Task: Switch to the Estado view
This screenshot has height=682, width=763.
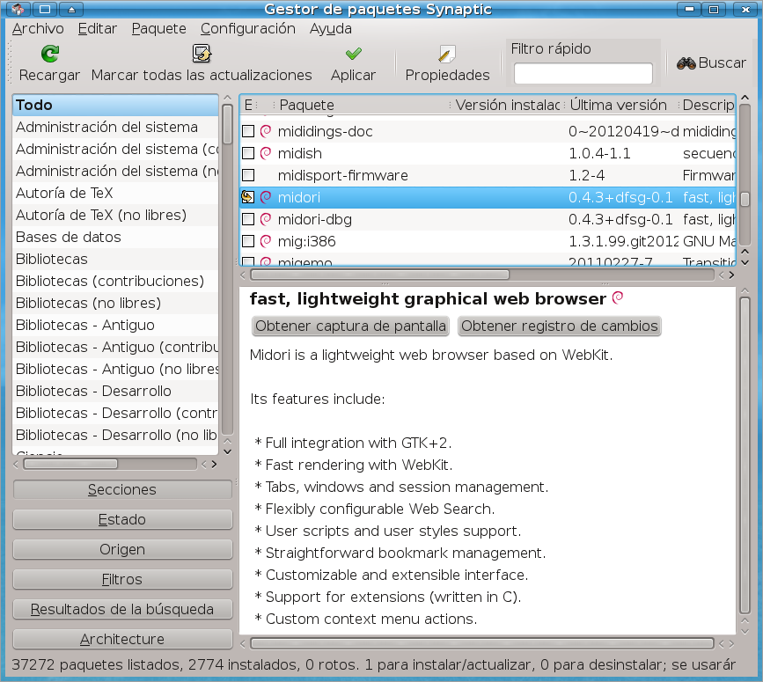Action: [x=121, y=519]
